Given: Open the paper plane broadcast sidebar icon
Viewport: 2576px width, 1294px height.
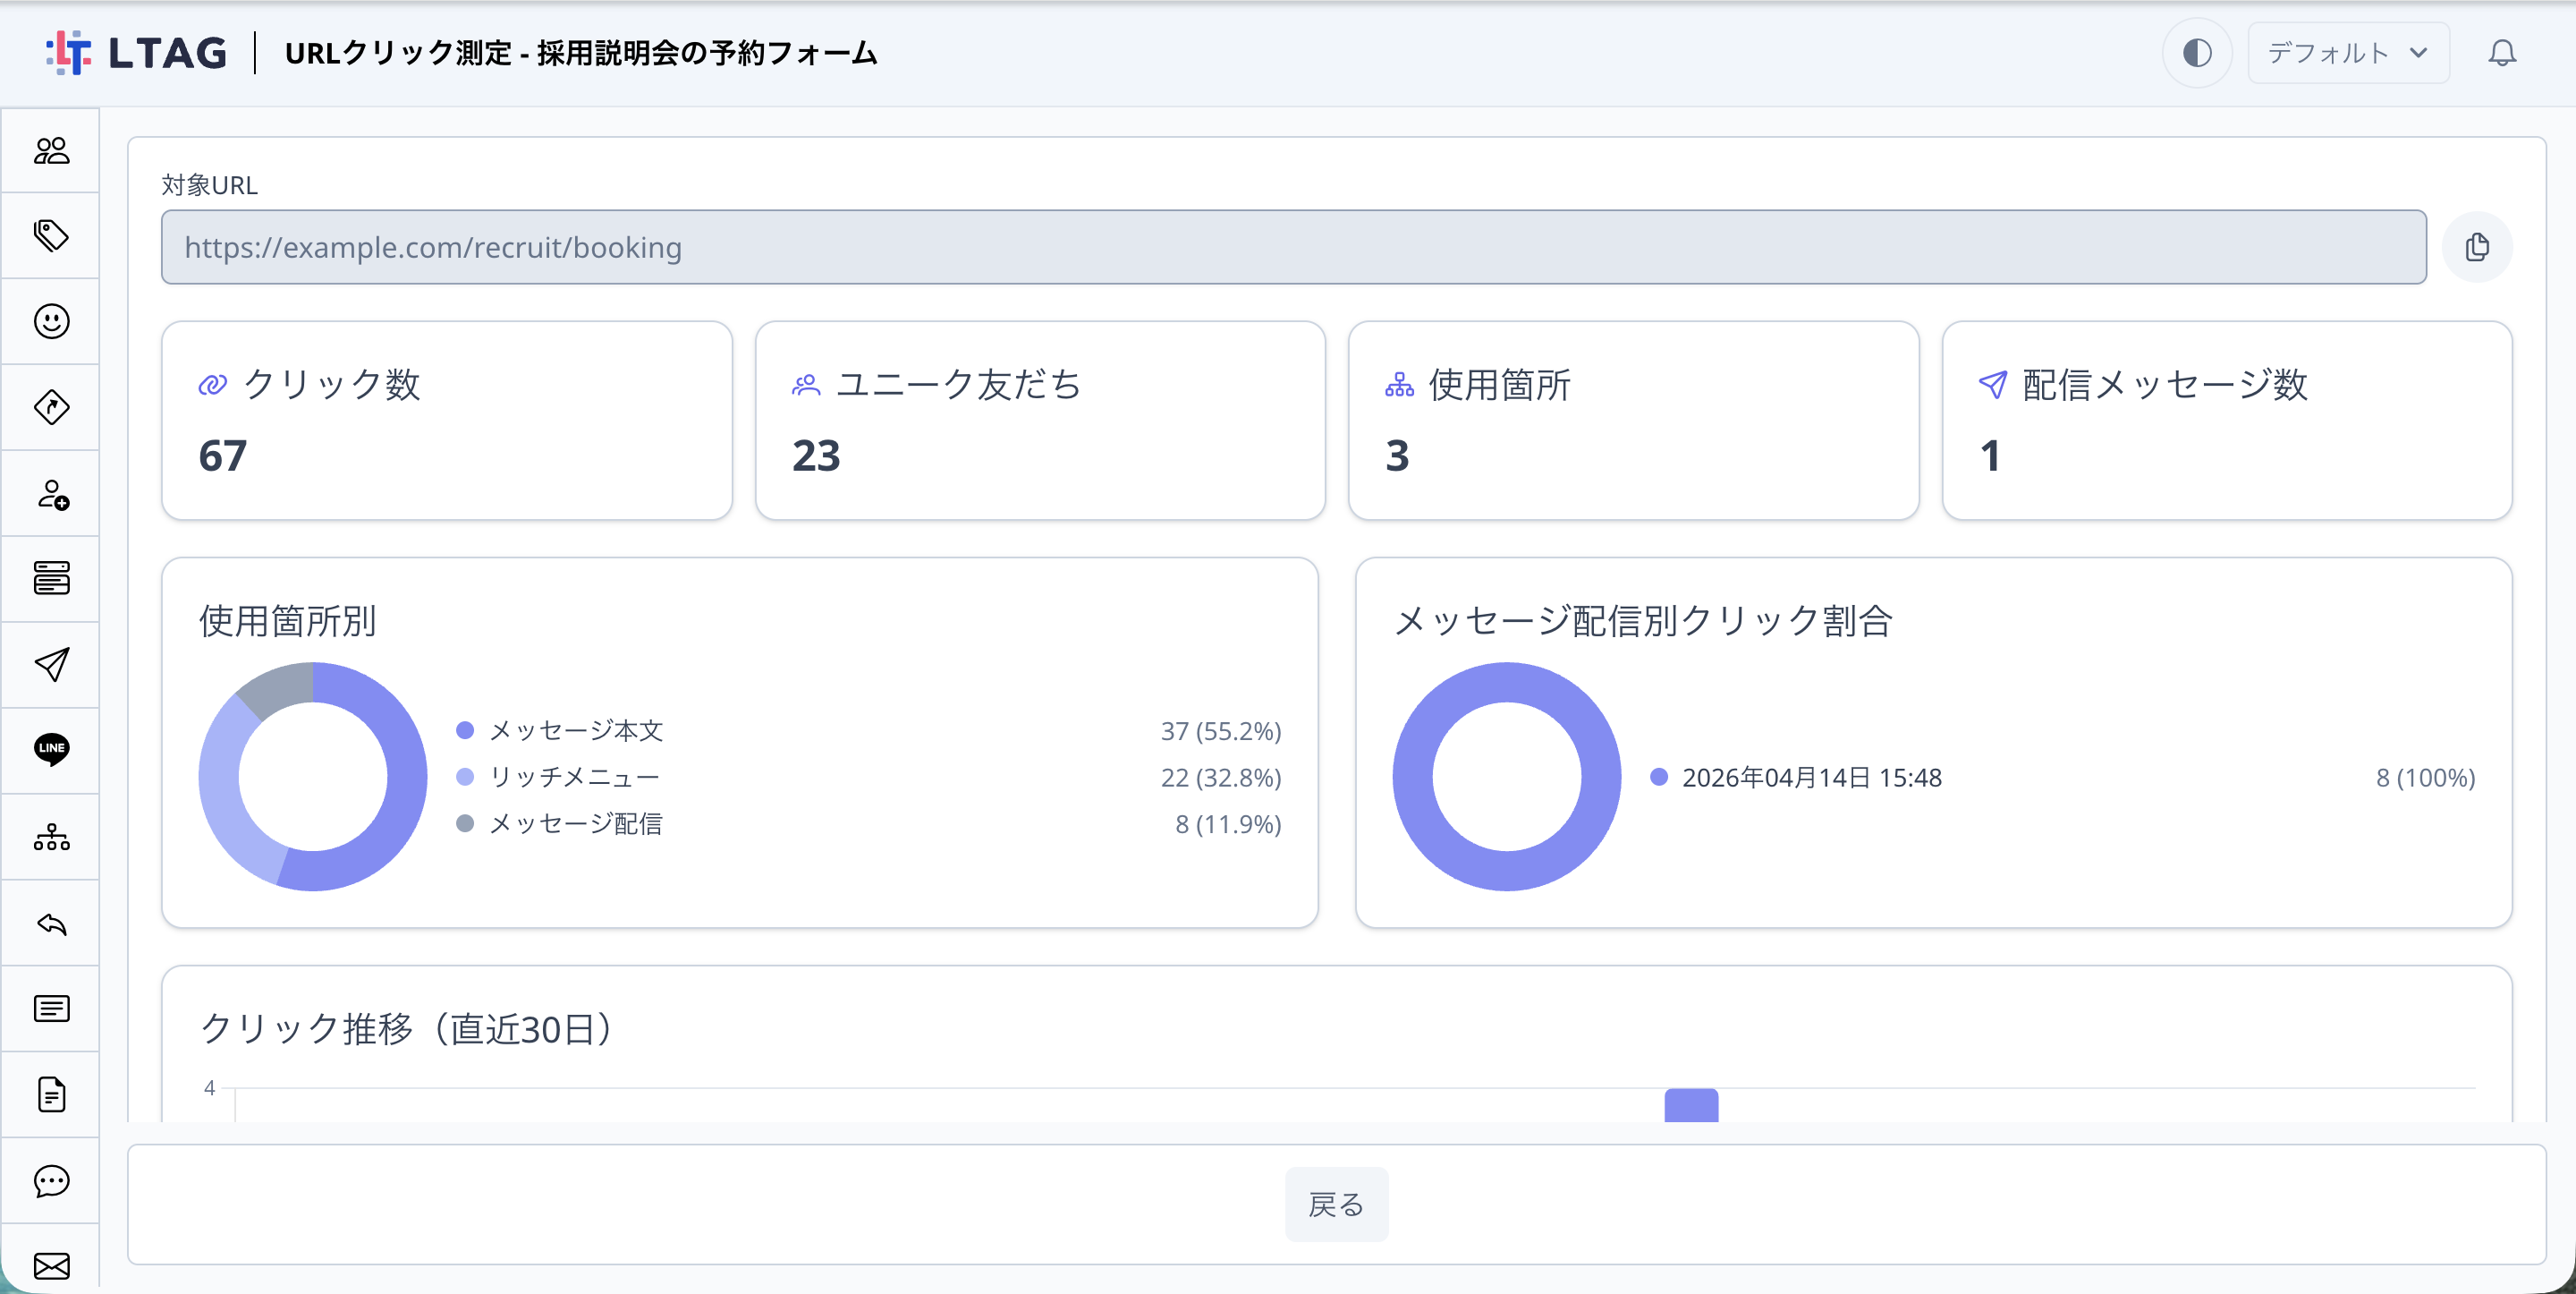Looking at the screenshot, I should [x=51, y=665].
